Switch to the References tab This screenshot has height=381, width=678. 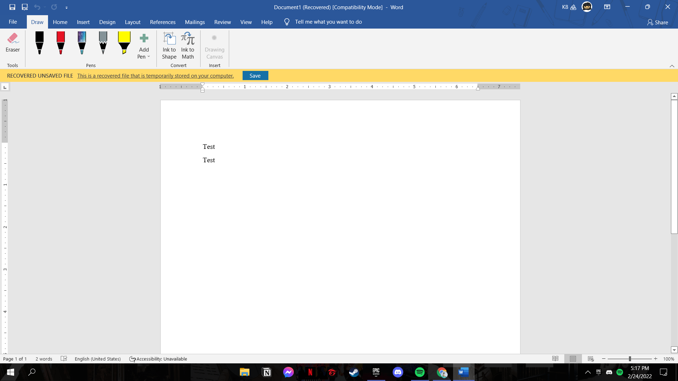click(x=163, y=22)
